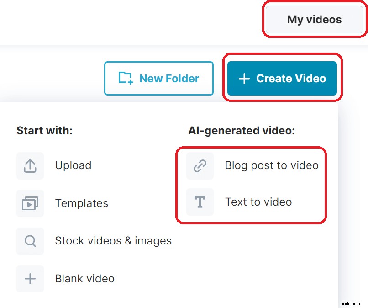Click the Start with heading

pos(45,130)
